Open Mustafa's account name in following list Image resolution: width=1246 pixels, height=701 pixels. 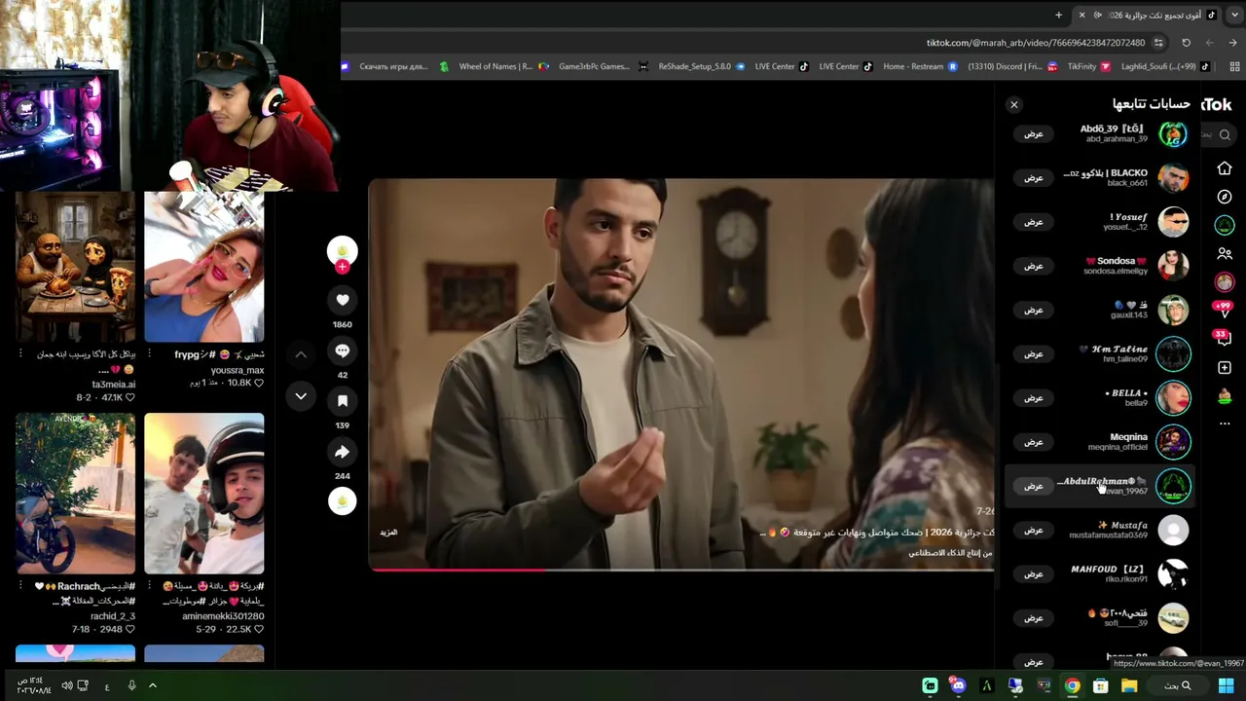1122,525
